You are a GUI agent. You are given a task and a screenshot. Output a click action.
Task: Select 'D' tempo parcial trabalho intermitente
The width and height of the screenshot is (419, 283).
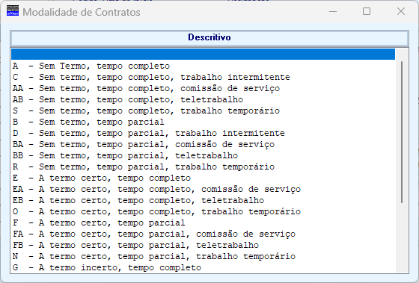click(203, 133)
